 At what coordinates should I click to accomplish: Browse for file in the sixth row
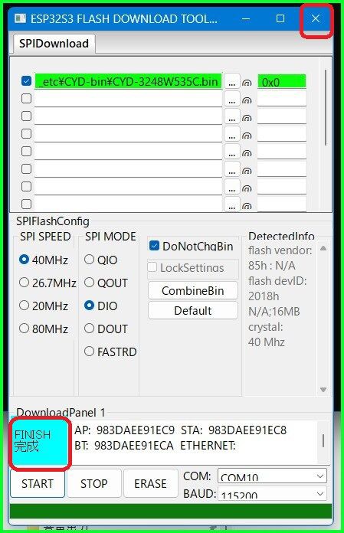pos(232,170)
